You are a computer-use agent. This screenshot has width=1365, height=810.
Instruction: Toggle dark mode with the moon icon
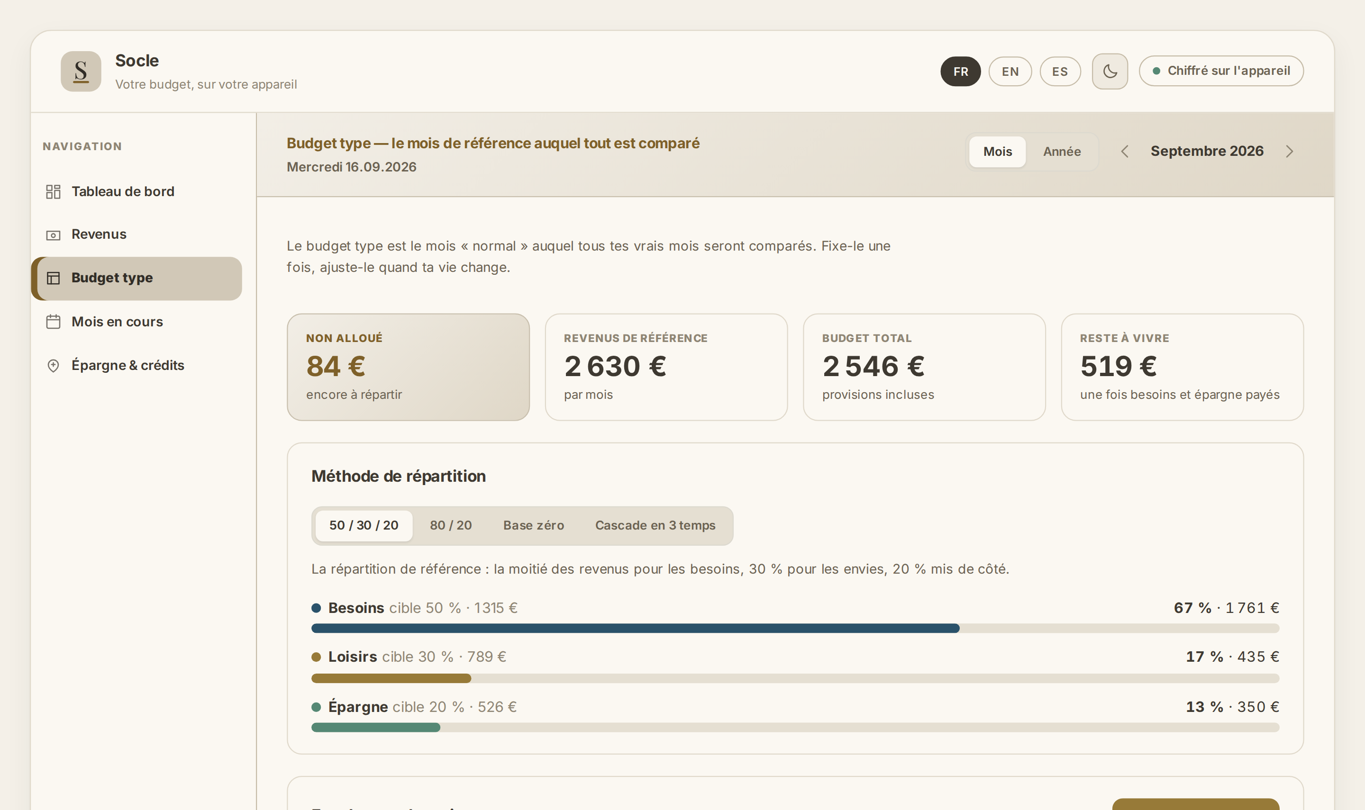coord(1110,72)
